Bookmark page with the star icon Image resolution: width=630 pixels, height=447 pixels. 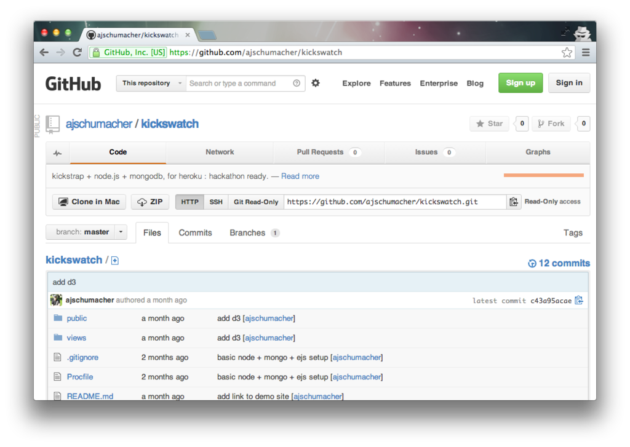coord(567,53)
